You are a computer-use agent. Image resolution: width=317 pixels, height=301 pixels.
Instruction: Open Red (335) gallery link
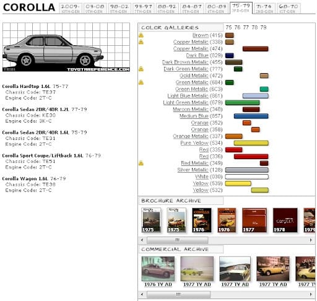pyautogui.click(x=204, y=150)
